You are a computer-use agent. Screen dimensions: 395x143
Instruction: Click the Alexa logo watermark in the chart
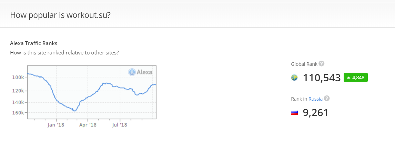(x=140, y=72)
